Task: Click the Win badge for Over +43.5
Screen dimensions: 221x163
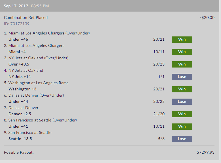Action: click(182, 64)
